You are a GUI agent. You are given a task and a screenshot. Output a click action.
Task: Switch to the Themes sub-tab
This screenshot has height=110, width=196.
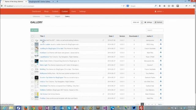47,16
